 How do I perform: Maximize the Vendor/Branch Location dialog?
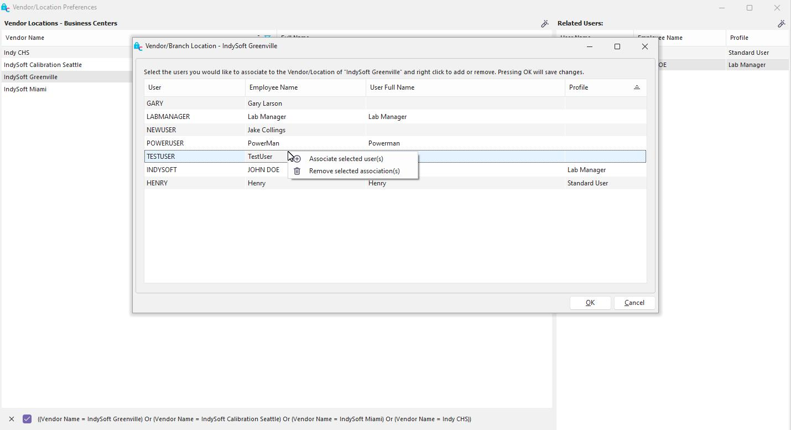[617, 46]
